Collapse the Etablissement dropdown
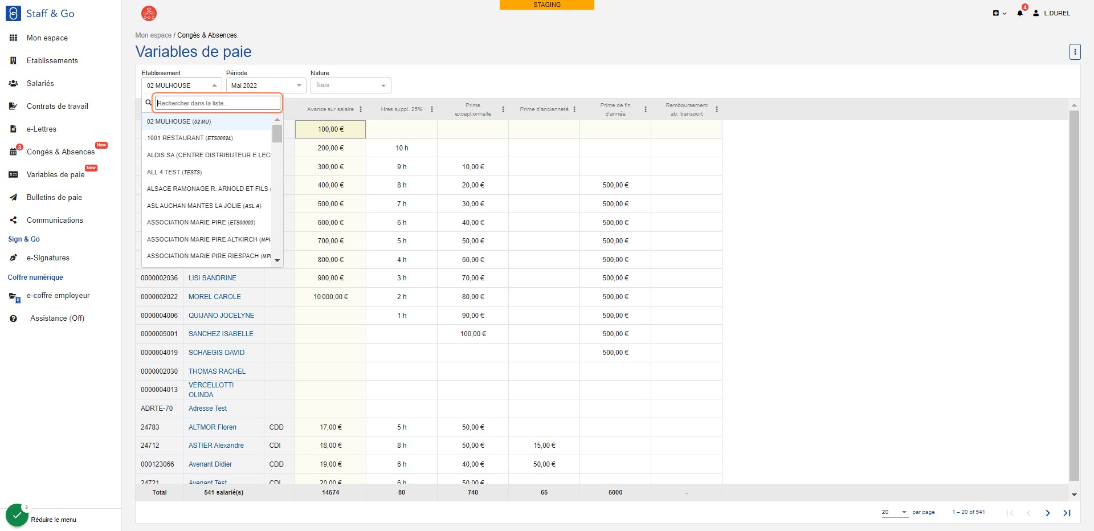Image resolution: width=1094 pixels, height=531 pixels. click(x=214, y=85)
